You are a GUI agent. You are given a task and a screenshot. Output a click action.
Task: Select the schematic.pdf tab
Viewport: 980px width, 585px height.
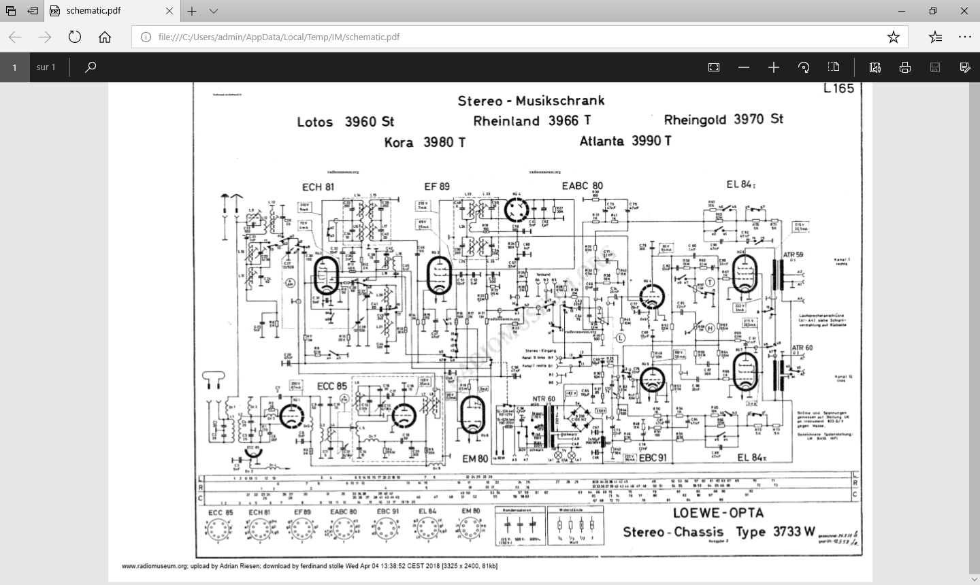coord(111,11)
